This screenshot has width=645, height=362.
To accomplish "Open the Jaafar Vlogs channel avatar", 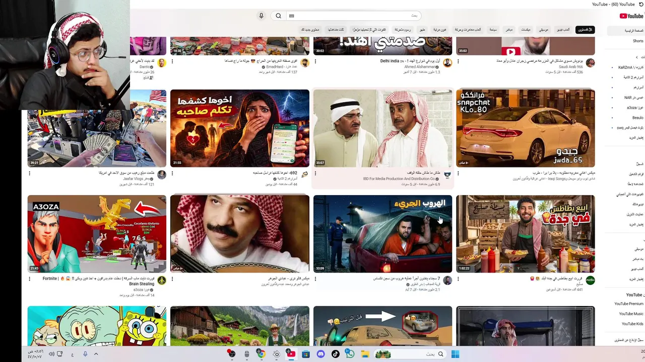I will (x=162, y=174).
